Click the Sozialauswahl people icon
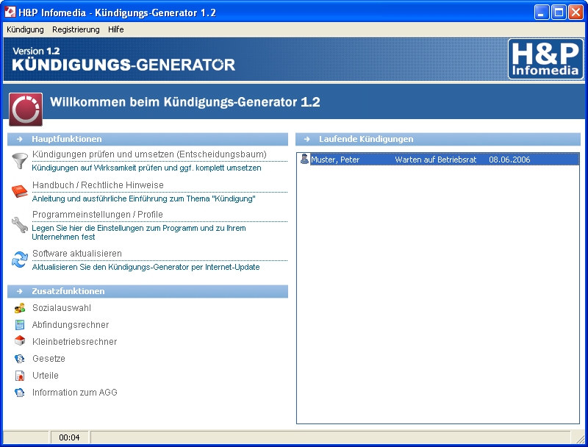The height and width of the screenshot is (447, 588). [20, 308]
